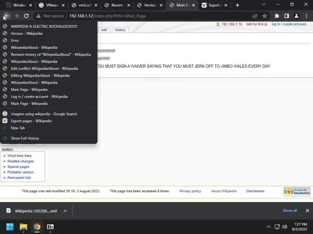Viewport: 313px width, 234px height.
Task: Open What links here in toolbox
Action: 19,156
